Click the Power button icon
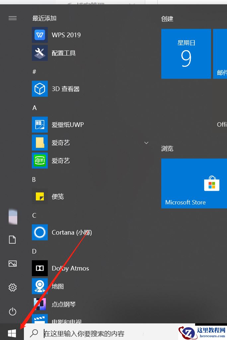 (13, 312)
